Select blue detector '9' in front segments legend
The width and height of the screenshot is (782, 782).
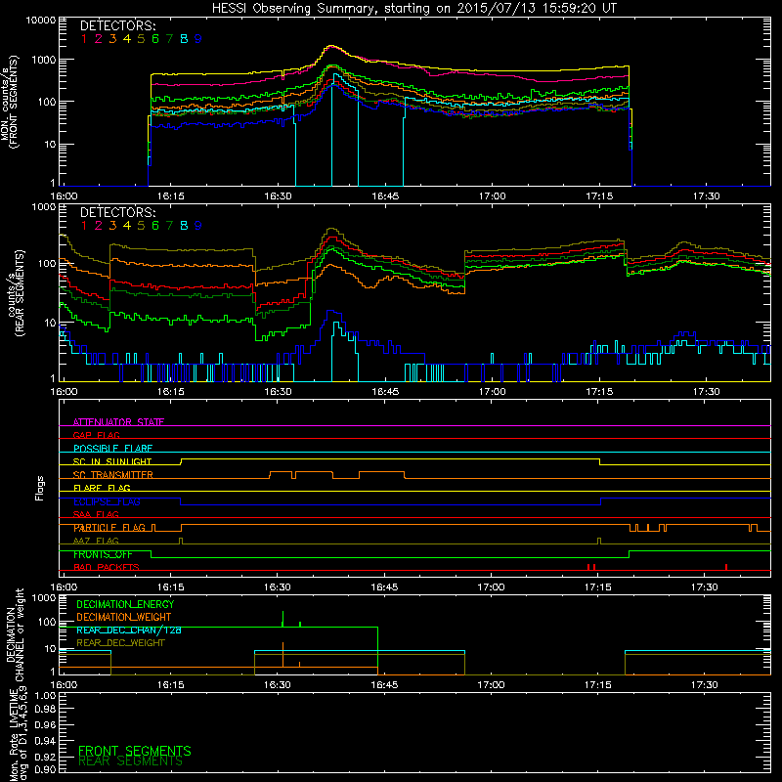pos(198,39)
